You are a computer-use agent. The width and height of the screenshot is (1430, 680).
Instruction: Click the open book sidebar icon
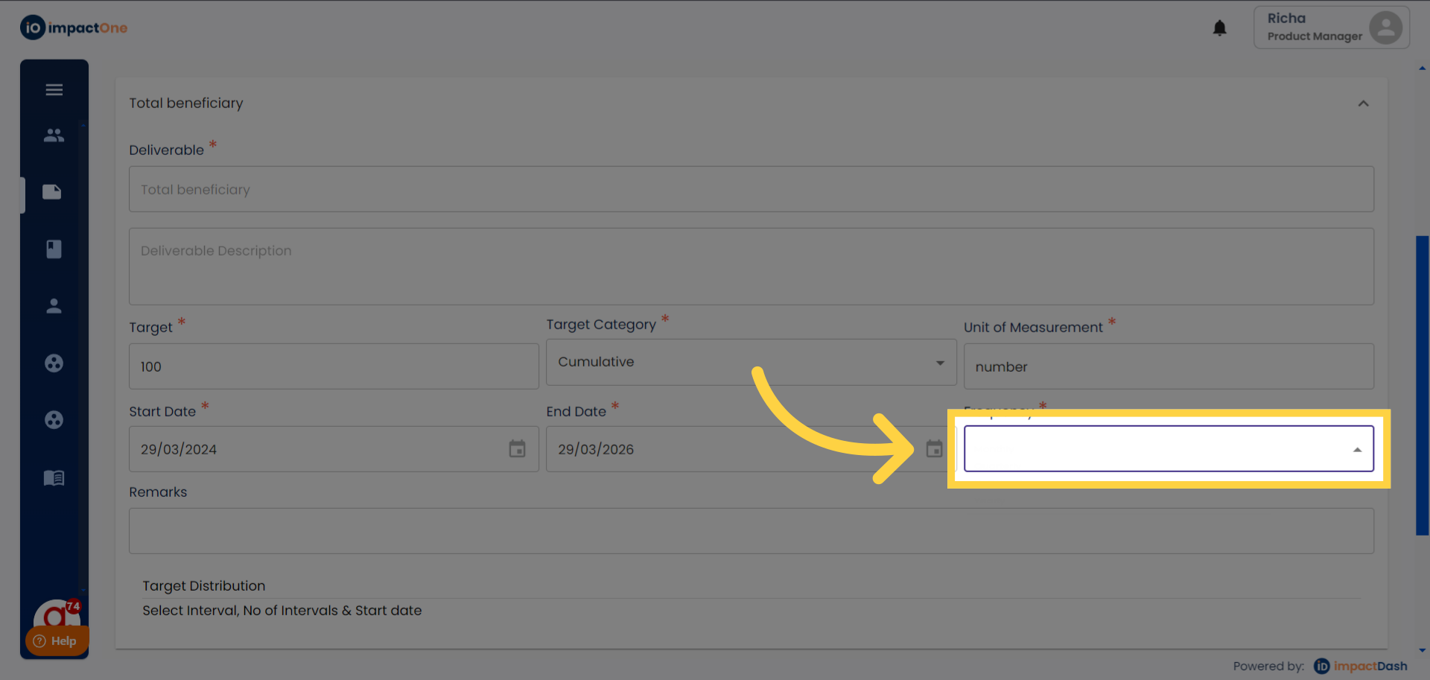pyautogui.click(x=54, y=477)
